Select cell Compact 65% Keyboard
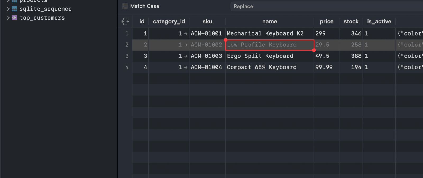 pos(270,67)
